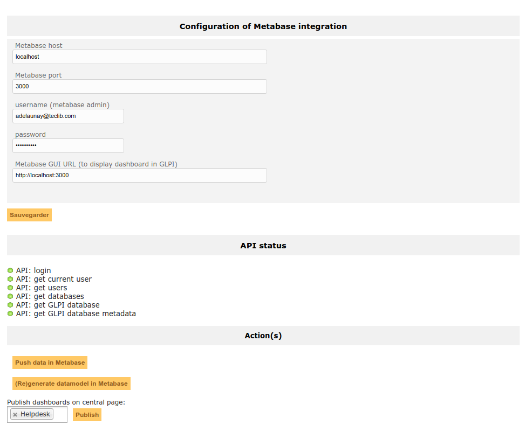Remove the Helpdesk tag with its x icon
This screenshot has height=425, width=525.
tap(15, 415)
